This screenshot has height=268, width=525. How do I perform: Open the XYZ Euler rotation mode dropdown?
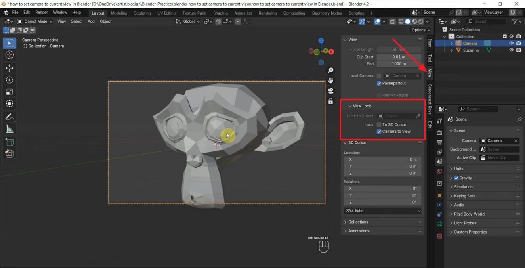pyautogui.click(x=382, y=211)
